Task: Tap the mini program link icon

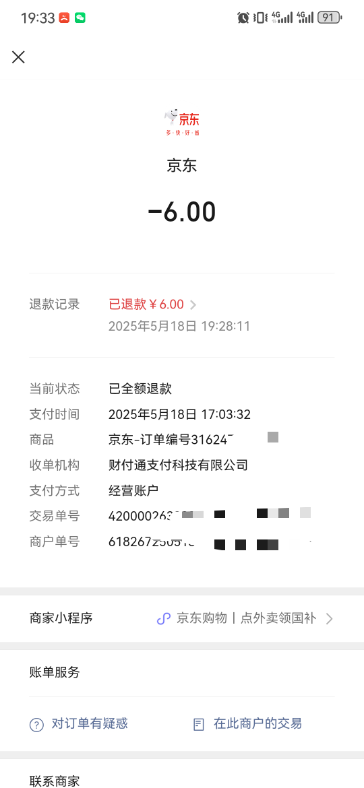Action: point(164,619)
